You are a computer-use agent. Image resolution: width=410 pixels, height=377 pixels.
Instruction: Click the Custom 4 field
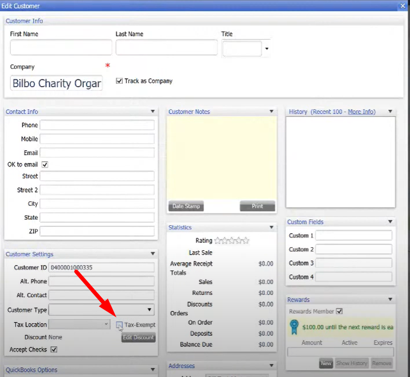[x=354, y=277]
